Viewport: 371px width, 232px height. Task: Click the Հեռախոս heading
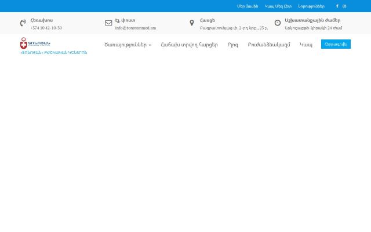[x=42, y=20]
